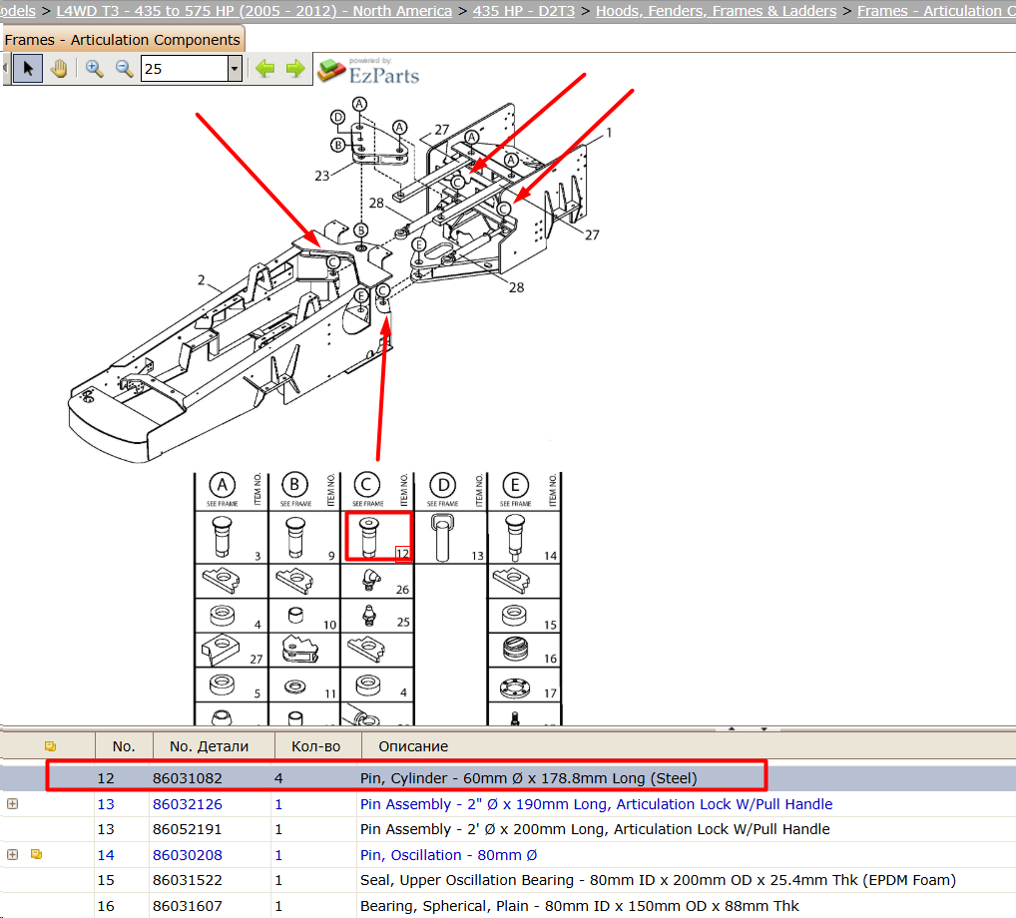
Task: Click item 12 pin in column C
Action: (368, 537)
